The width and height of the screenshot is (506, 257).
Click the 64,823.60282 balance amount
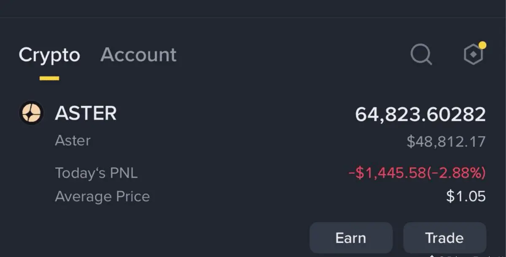pos(420,114)
